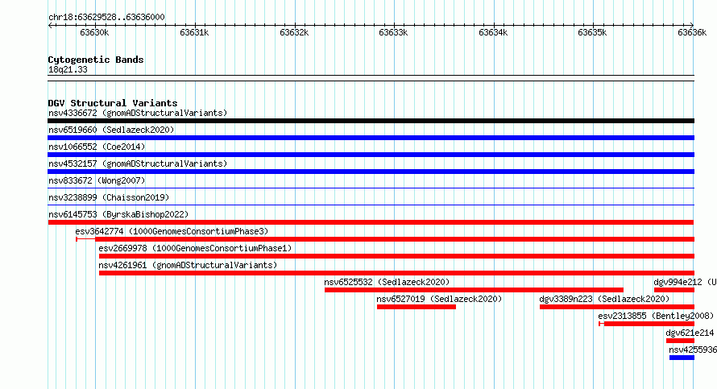The width and height of the screenshot is (717, 389).
Task: Click the red bar under esv2669978
Action: (396, 256)
